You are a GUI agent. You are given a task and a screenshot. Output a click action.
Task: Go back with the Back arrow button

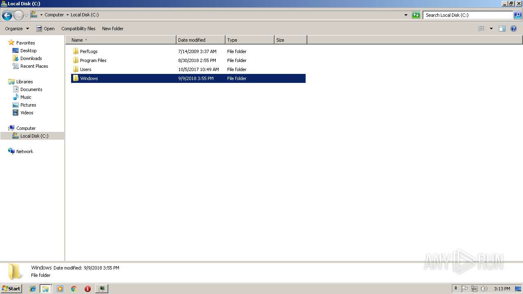pos(7,16)
